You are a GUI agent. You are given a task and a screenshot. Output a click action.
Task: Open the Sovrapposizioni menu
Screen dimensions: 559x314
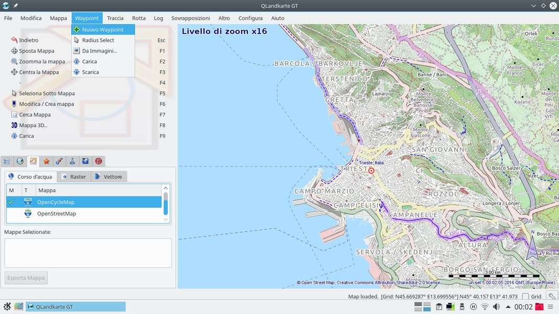point(190,18)
